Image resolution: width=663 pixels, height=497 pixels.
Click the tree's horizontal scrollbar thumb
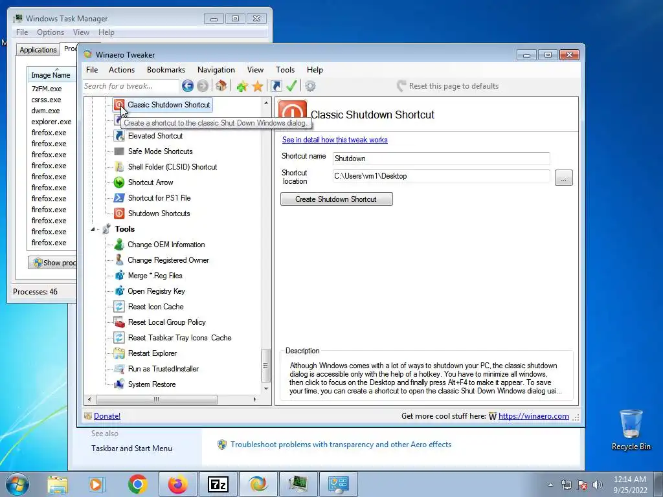click(x=157, y=399)
